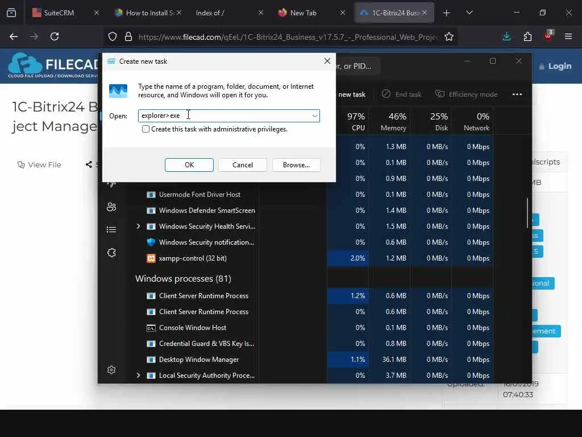582x437 pixels.
Task: Open the Task Manager three-dots more menu
Action: (x=517, y=94)
